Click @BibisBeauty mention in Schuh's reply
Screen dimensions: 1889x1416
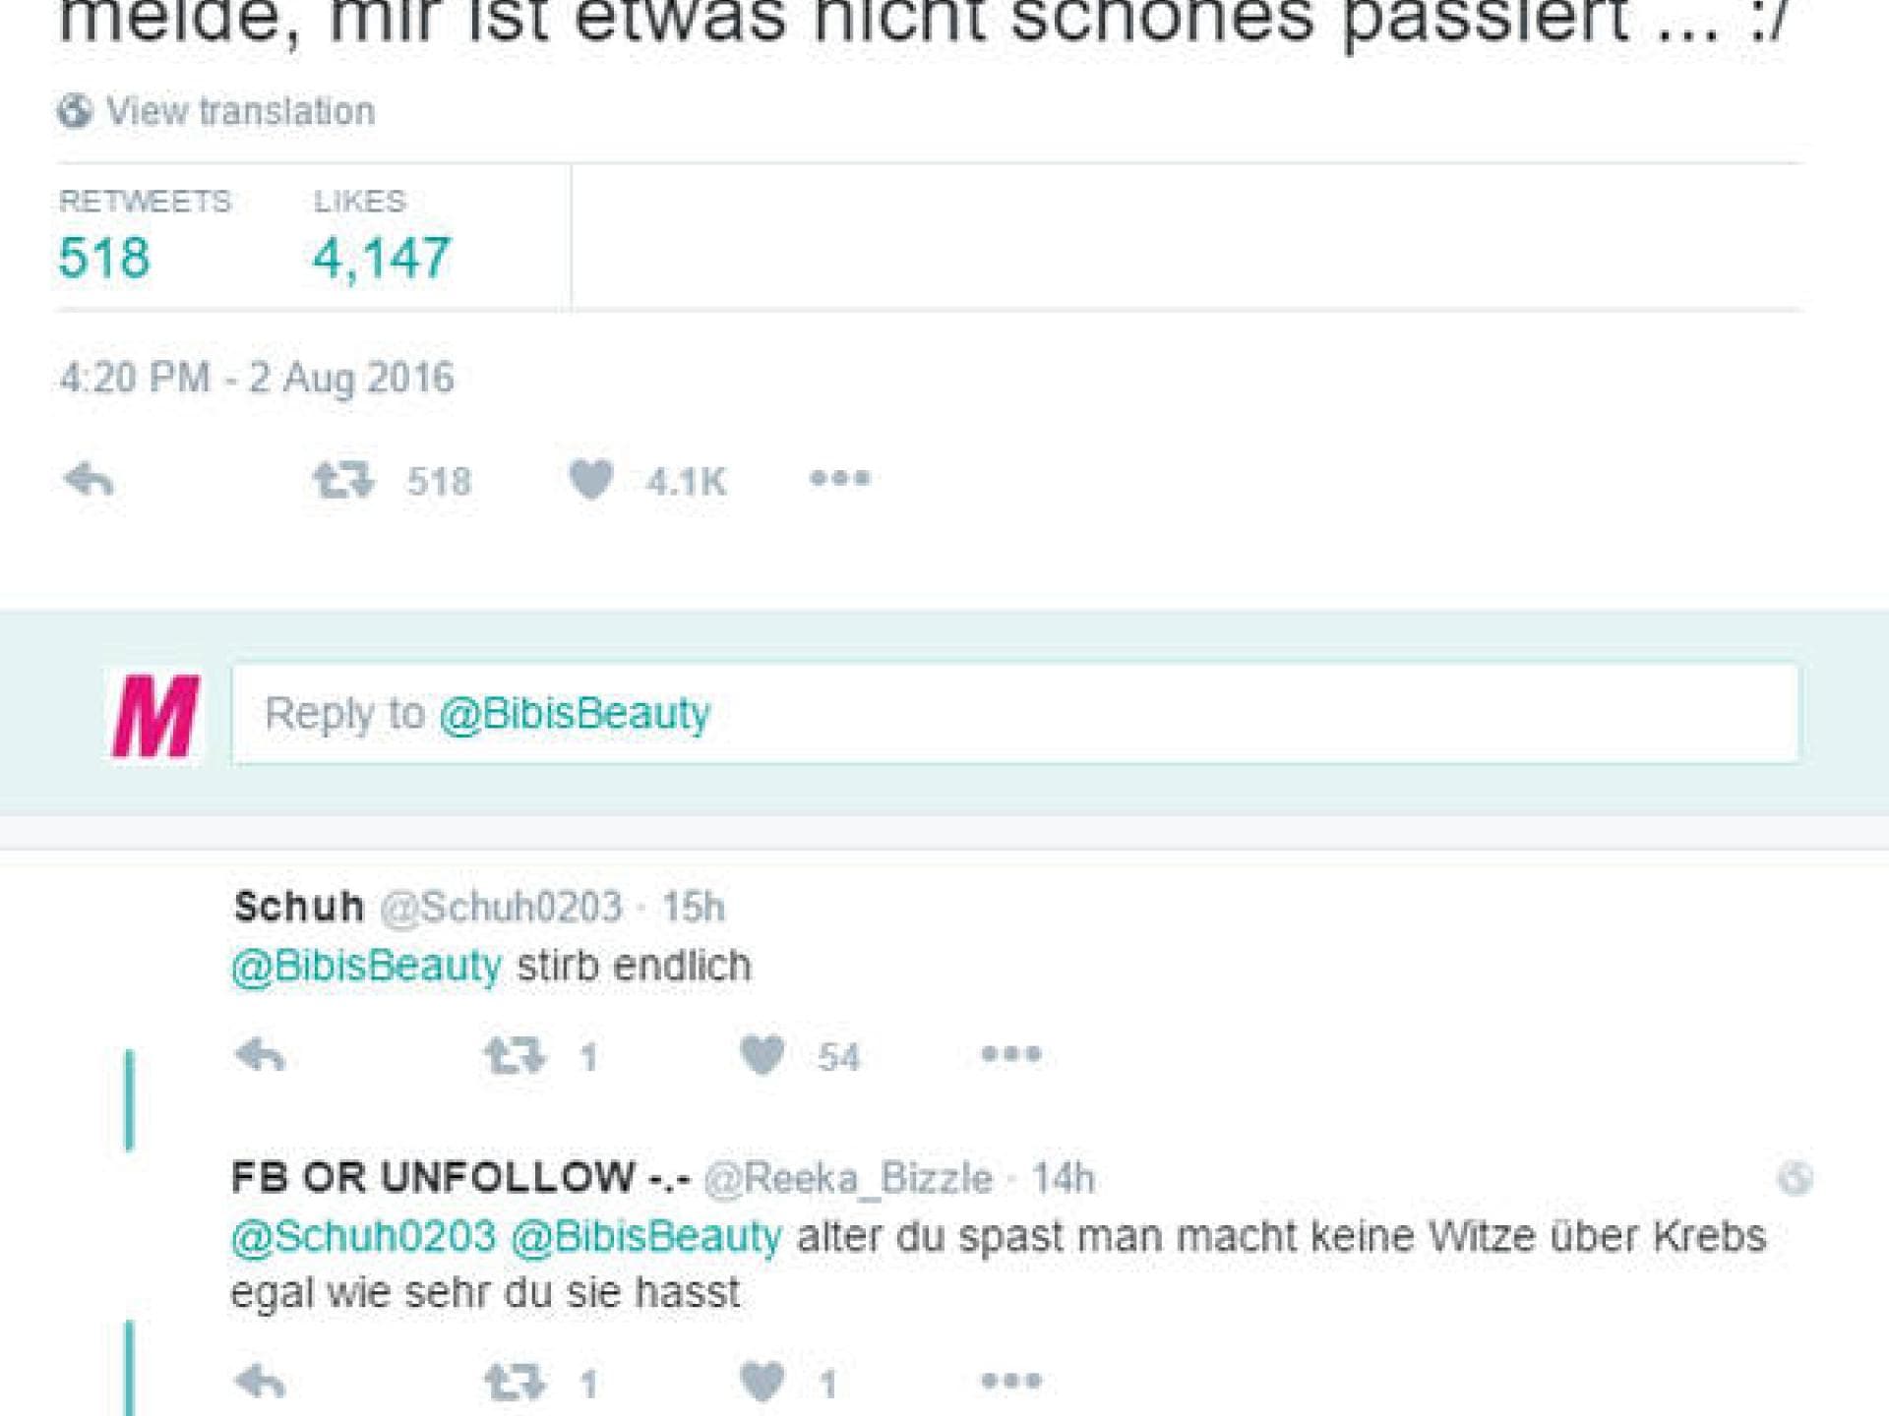367,966
